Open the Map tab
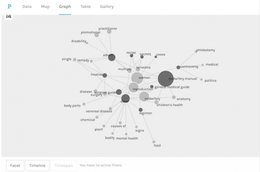 pos(45,7)
